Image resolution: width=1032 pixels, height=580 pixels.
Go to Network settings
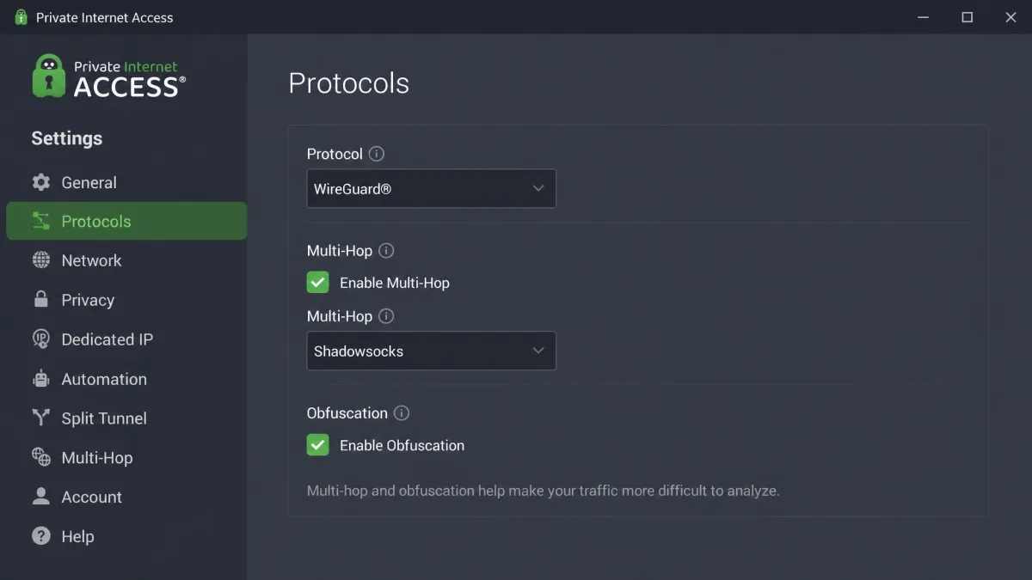pos(126,260)
